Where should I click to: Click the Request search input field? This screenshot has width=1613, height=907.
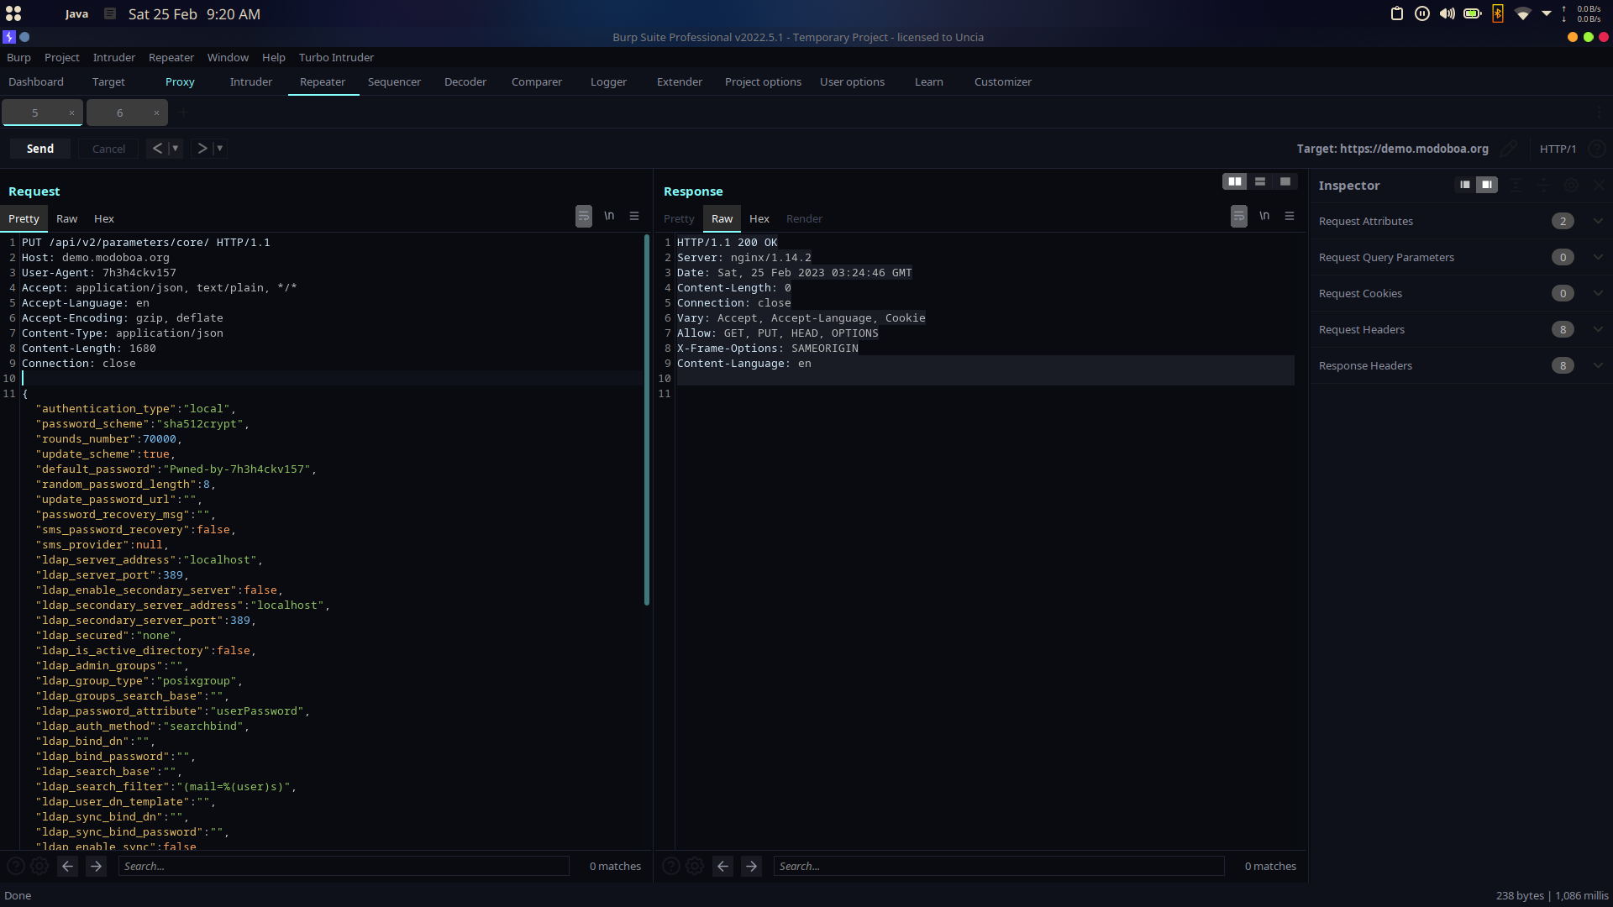[x=343, y=866]
